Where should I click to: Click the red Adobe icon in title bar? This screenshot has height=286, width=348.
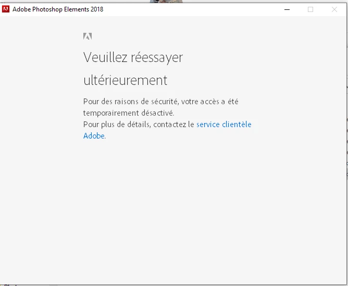tap(6, 9)
